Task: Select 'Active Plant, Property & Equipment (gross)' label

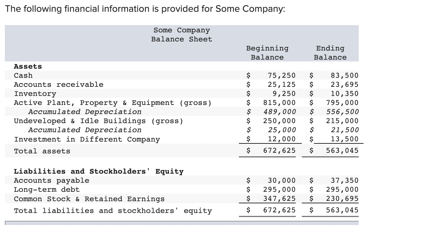Action: [113, 103]
